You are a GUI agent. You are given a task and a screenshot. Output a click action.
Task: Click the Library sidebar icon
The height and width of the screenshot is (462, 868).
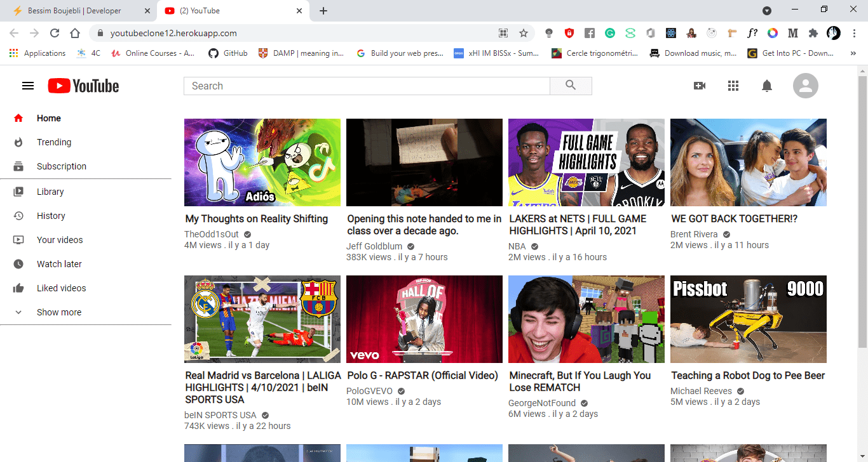click(x=18, y=192)
